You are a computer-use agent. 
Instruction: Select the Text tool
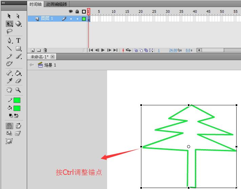18,40
